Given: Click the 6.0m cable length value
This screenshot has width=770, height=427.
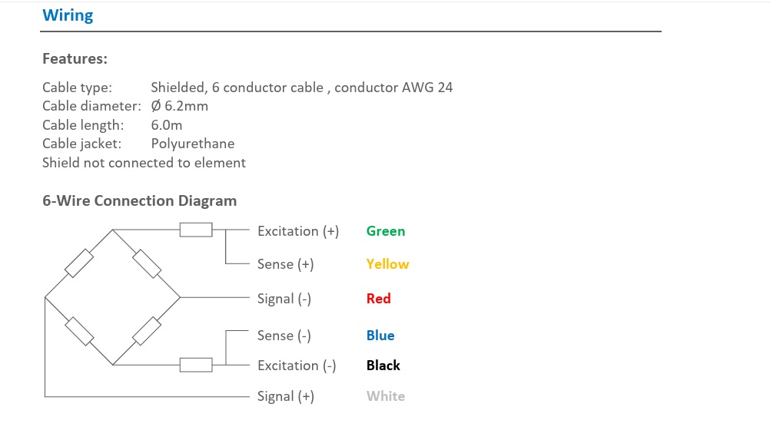Looking at the screenshot, I should click(167, 124).
